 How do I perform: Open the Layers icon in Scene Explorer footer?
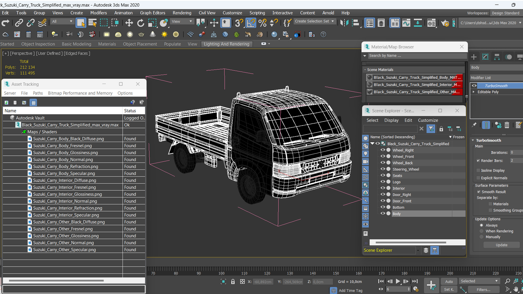pos(426,250)
